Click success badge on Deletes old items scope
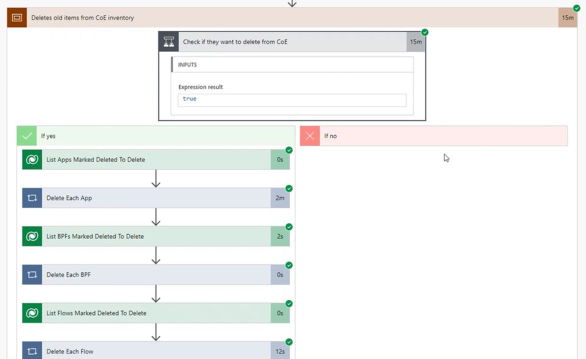586x359 pixels. (577, 8)
